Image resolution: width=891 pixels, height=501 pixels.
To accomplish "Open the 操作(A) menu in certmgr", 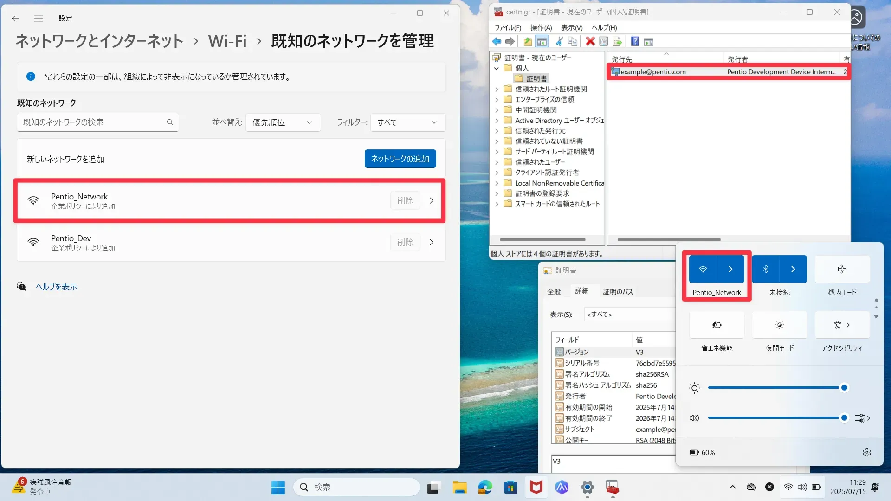I will click(541, 28).
